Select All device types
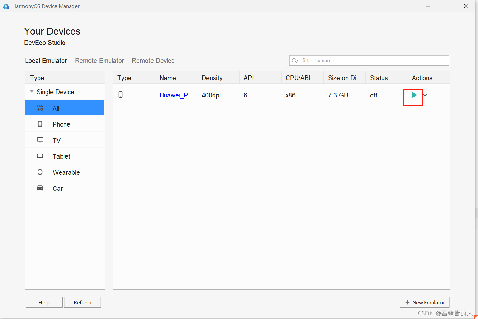Screen dimensions: 478x319 point(65,108)
